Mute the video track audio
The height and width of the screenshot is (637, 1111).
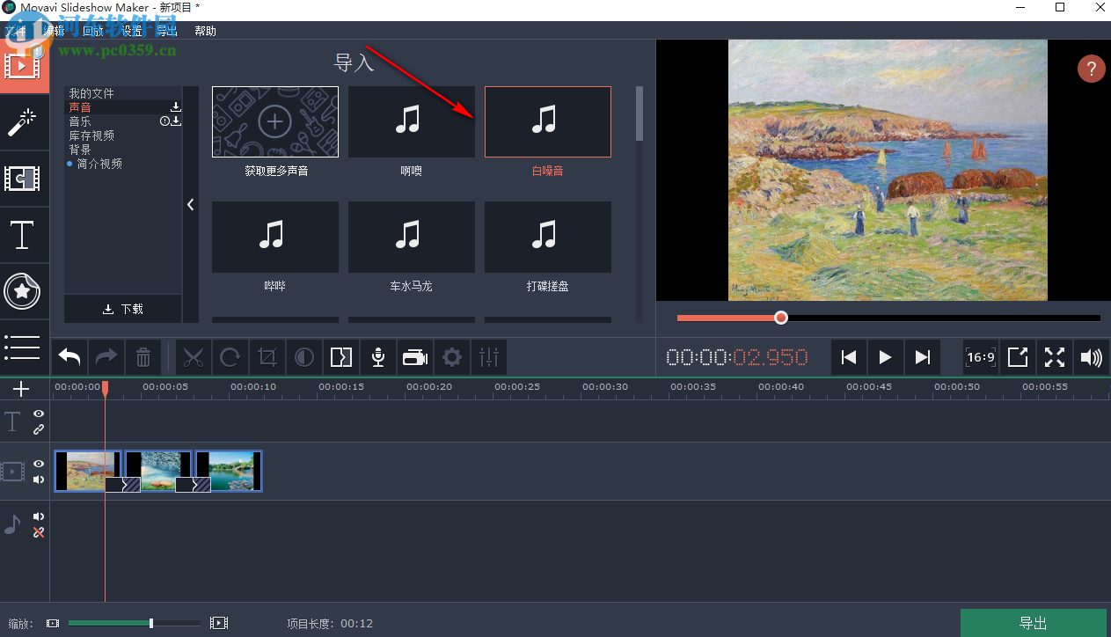(x=38, y=480)
